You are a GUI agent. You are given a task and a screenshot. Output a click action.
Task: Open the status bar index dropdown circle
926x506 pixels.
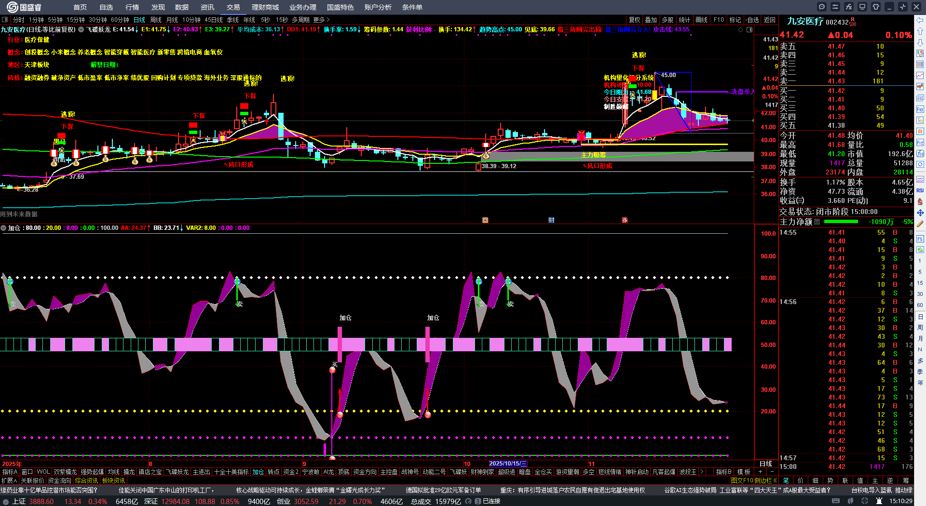[x=6, y=501]
